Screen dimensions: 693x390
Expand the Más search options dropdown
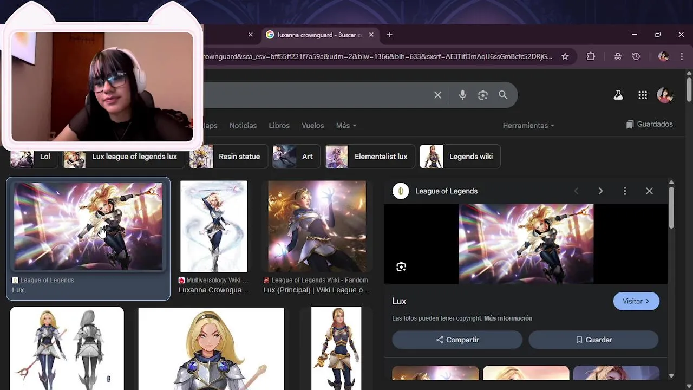click(x=346, y=126)
